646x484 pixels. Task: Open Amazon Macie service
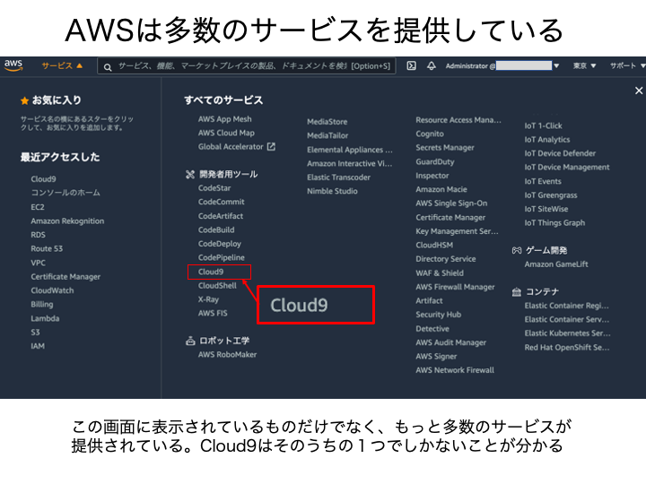pyautogui.click(x=441, y=189)
